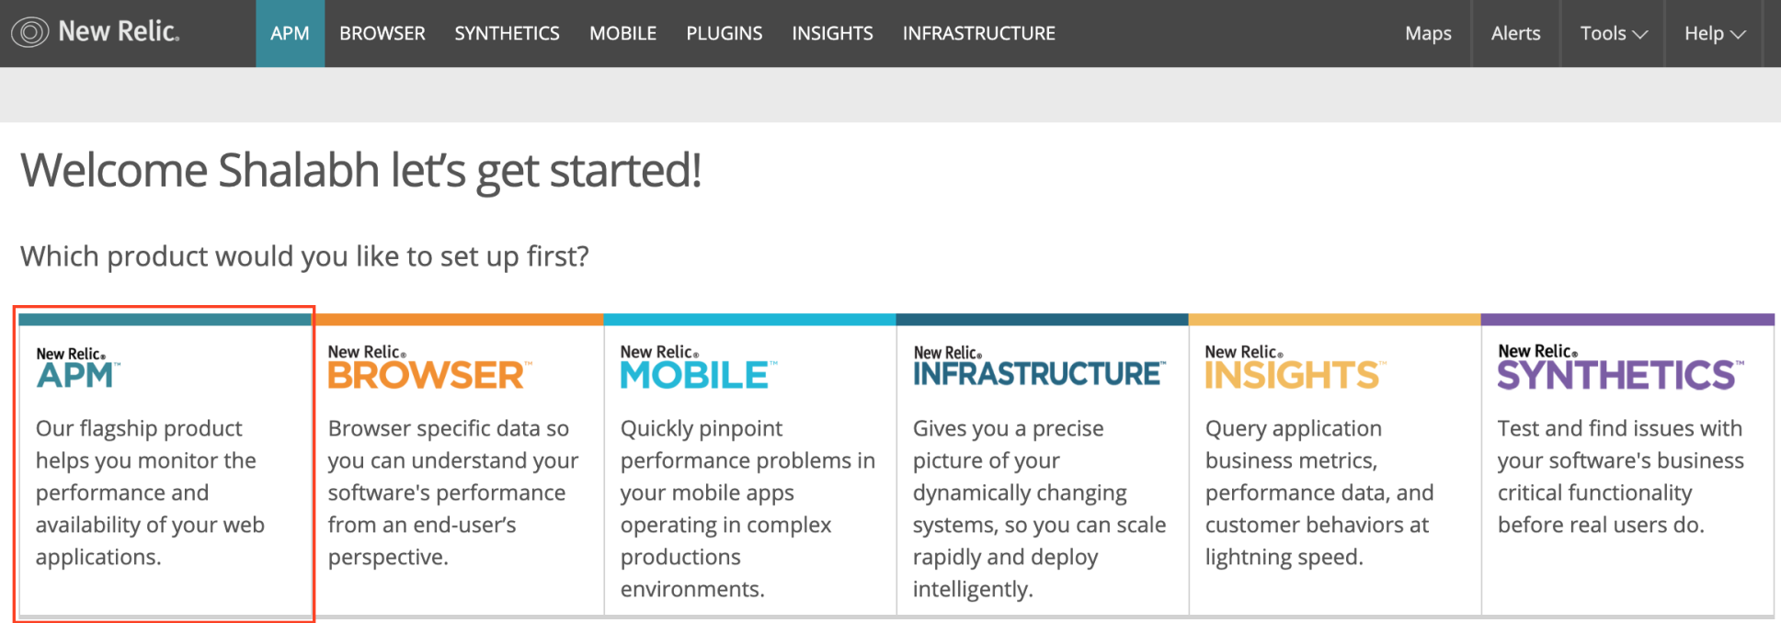Click the Alerts link in header
1781x623 pixels.
[x=1515, y=34]
